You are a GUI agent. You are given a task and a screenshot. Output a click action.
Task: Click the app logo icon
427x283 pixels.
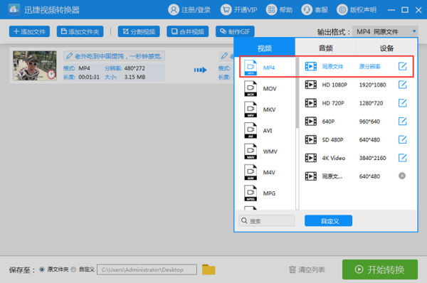(14, 10)
